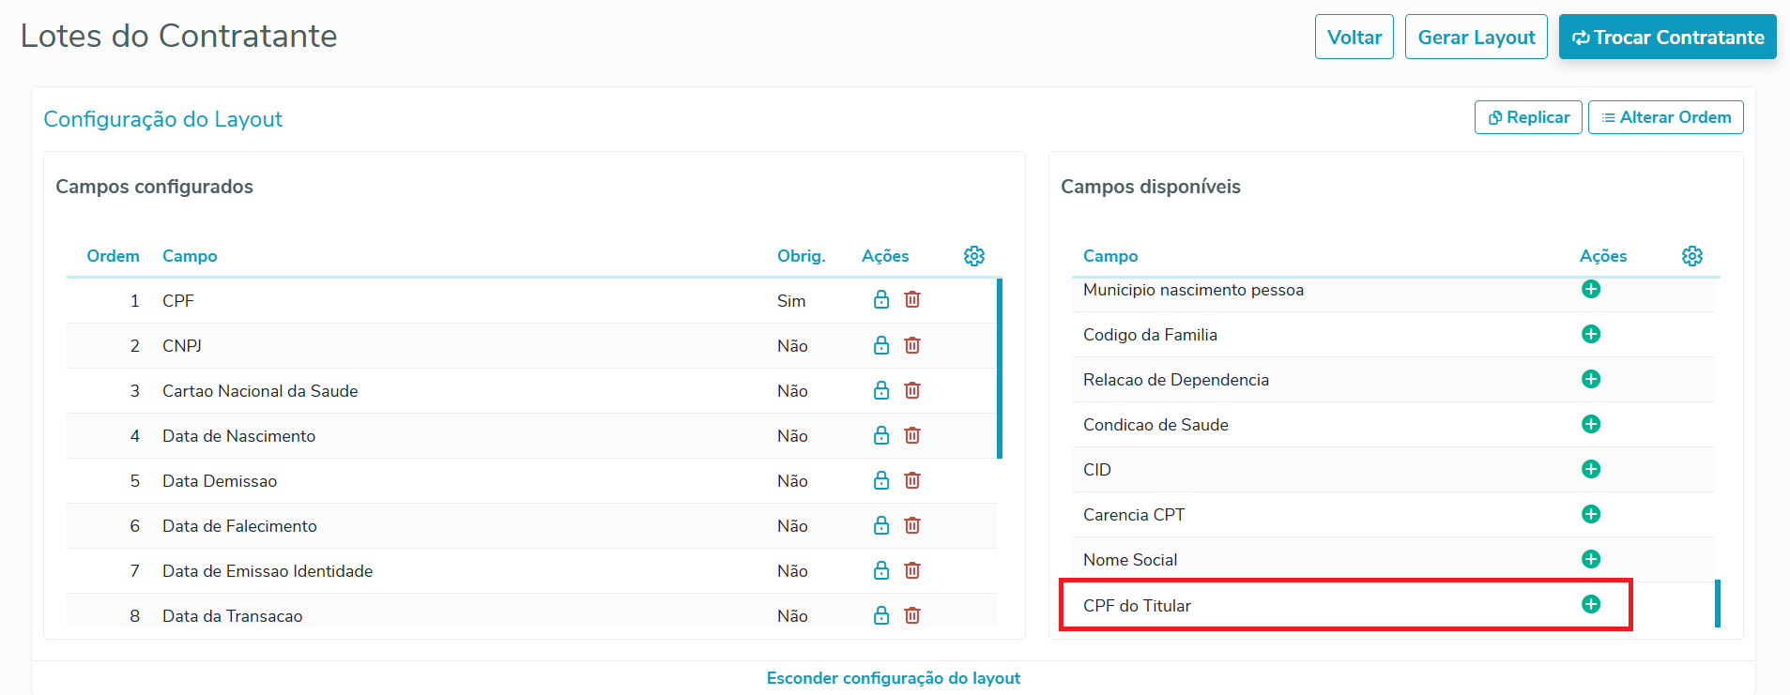Add Condicao de Saude field
The image size is (1790, 695).
1590,424
